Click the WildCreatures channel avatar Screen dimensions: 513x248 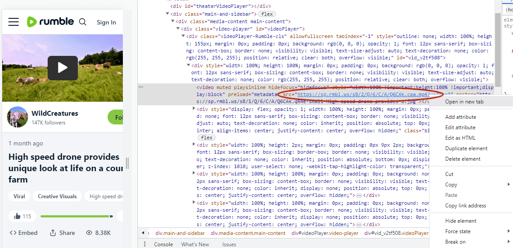pos(17,117)
